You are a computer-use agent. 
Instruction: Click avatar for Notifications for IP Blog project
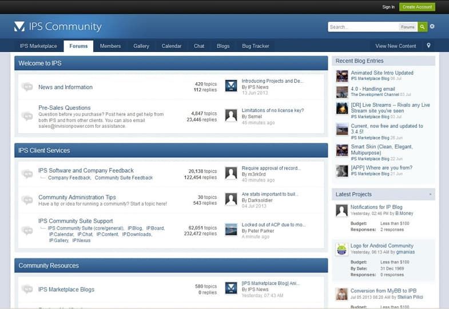click(x=341, y=211)
